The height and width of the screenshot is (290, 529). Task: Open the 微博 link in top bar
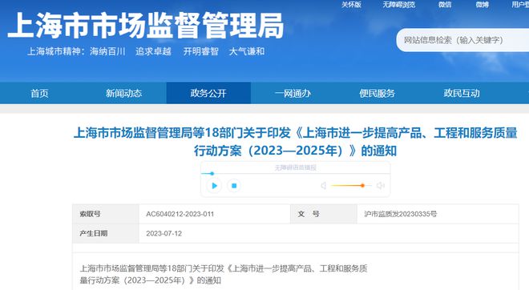point(482,4)
